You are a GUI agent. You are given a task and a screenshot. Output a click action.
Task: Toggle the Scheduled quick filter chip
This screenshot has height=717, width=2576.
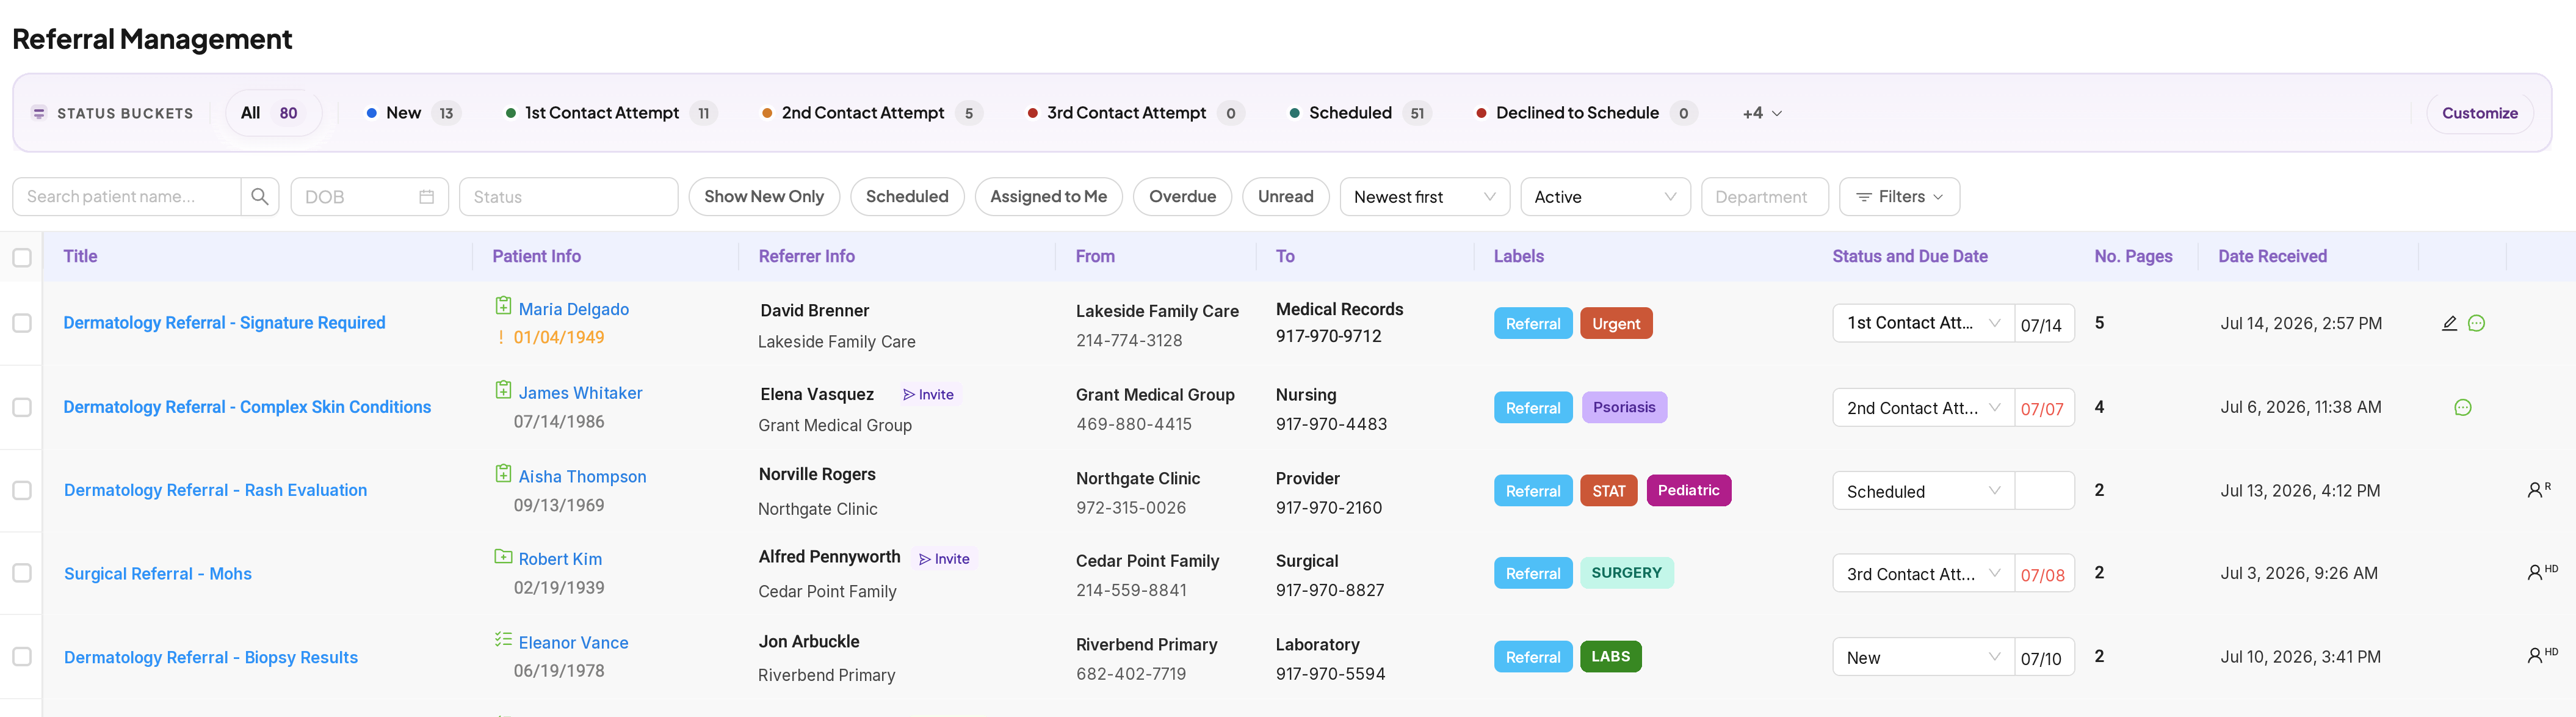(x=907, y=197)
